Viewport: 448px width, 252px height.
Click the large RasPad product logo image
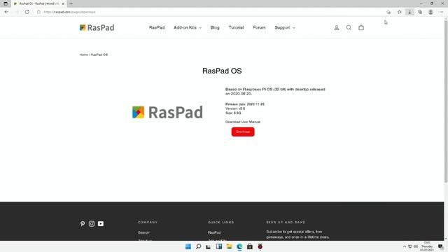pyautogui.click(x=168, y=112)
